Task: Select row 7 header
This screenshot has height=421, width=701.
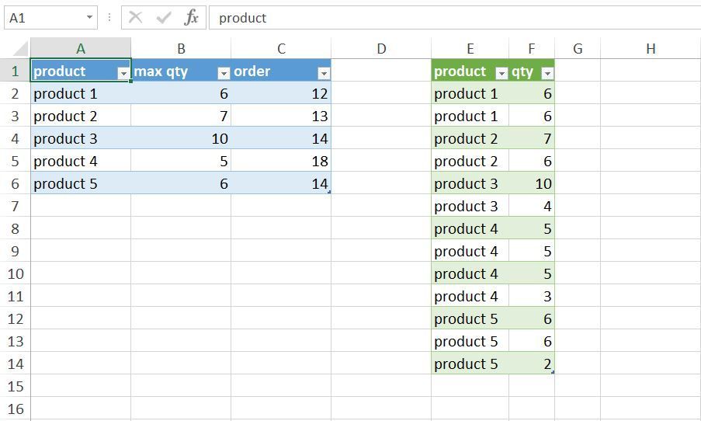Action: (x=16, y=207)
